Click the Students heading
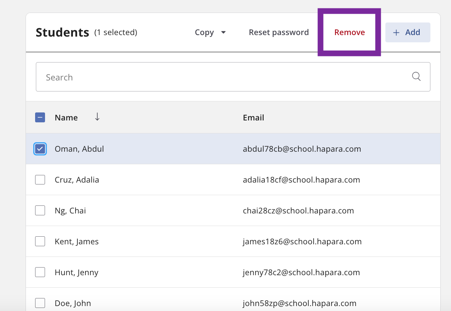The height and width of the screenshot is (311, 451). pyautogui.click(x=63, y=32)
